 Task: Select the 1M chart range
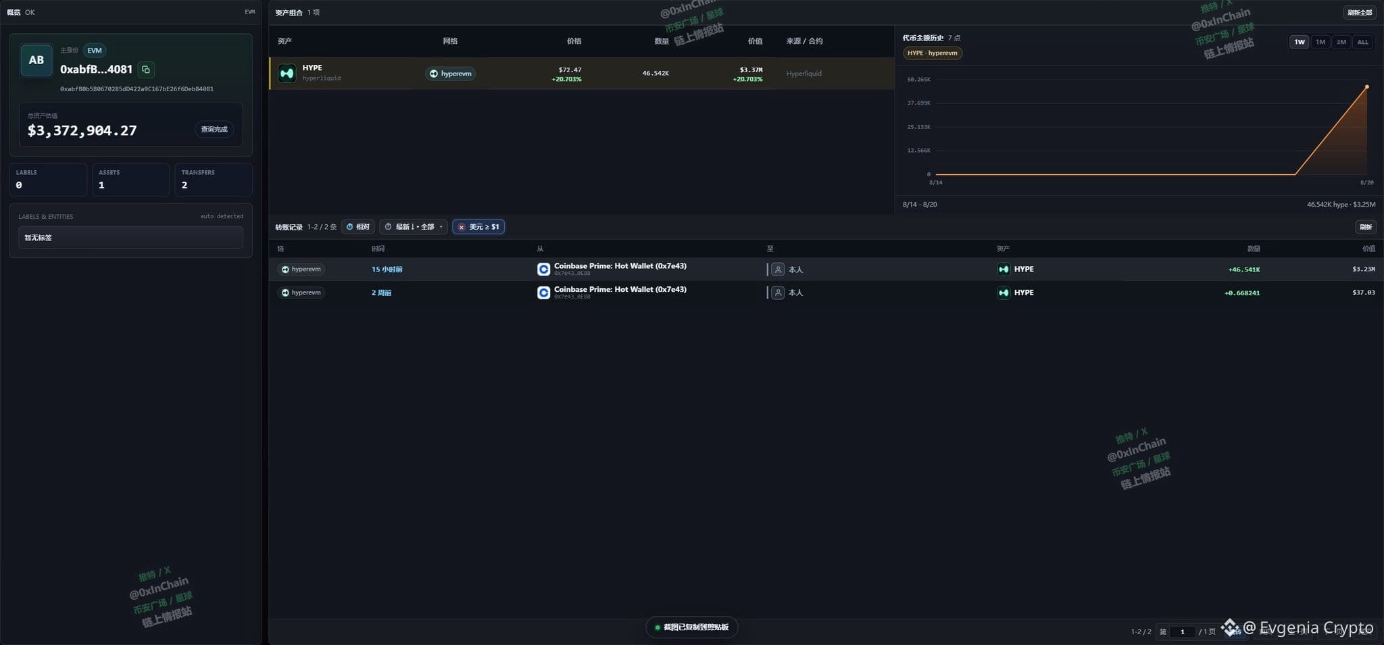click(1320, 42)
